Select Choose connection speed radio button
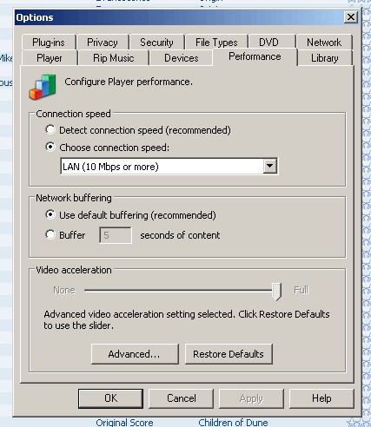The image size is (371, 427). (50, 147)
